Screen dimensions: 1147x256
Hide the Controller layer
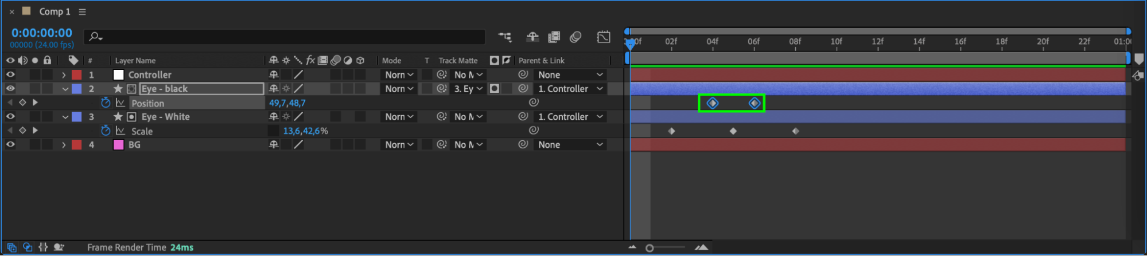[10, 75]
